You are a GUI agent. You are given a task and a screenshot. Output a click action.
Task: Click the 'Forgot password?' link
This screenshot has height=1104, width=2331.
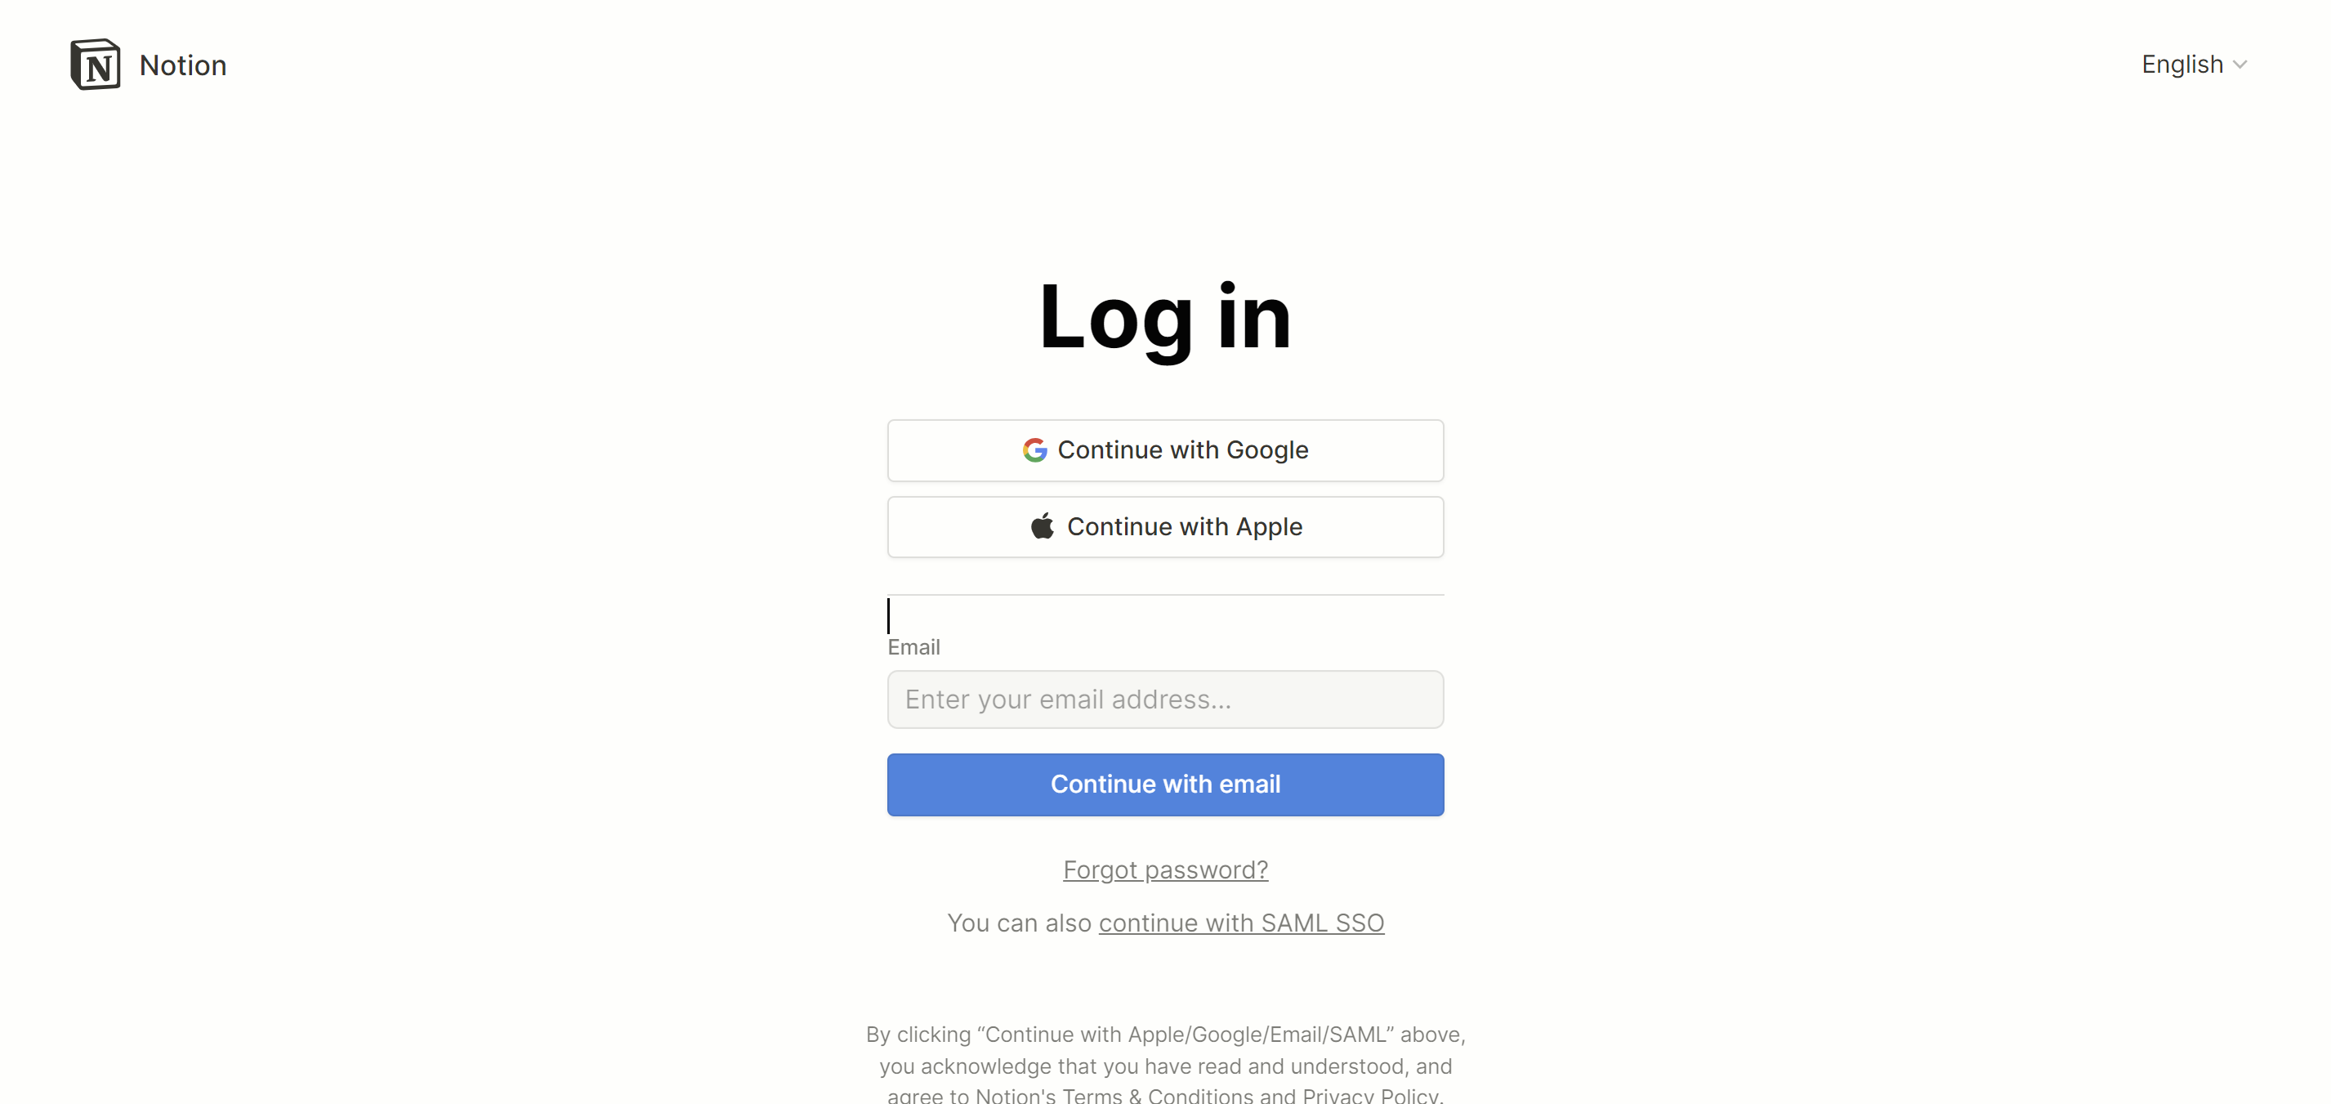1165,869
